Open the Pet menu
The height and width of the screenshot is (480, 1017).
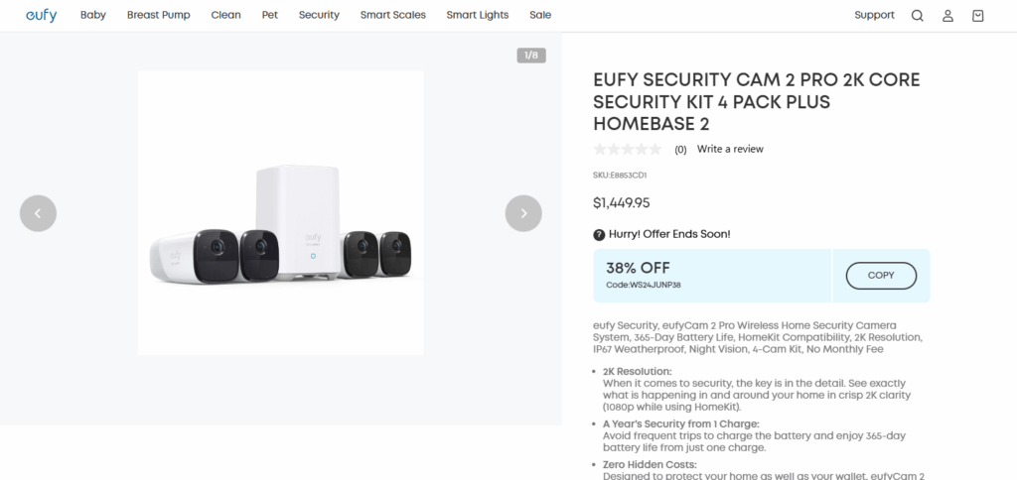click(269, 15)
